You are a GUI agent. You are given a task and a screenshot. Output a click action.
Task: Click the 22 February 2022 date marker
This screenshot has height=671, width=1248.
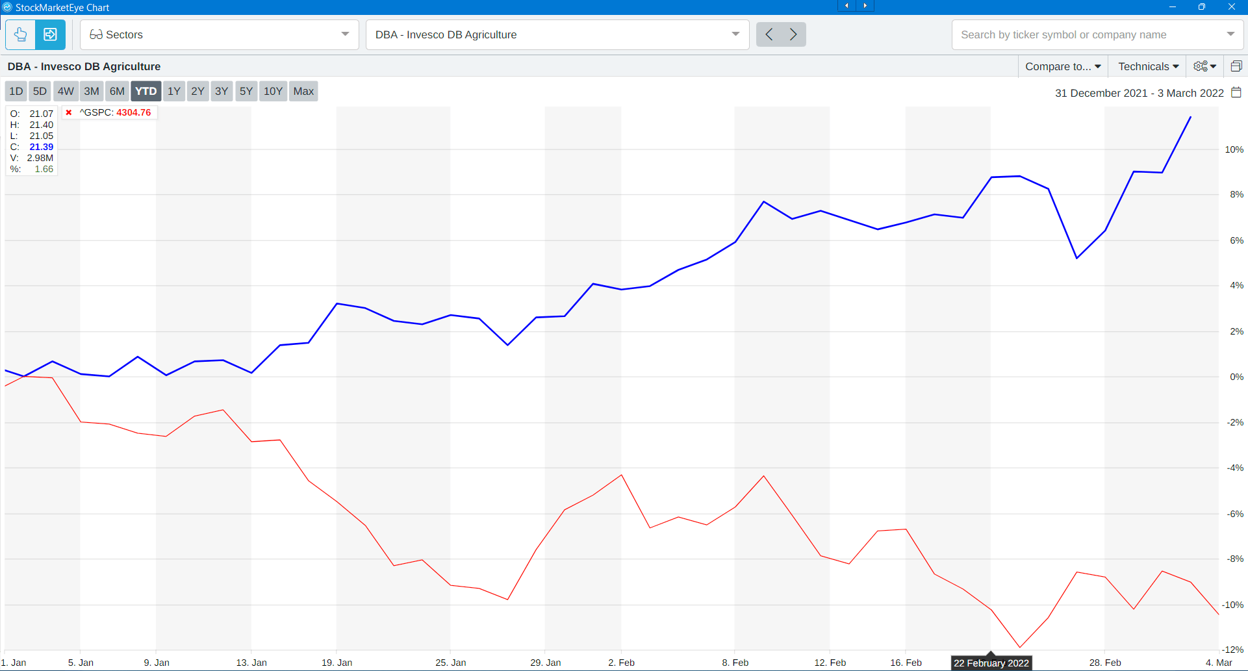[991, 663]
